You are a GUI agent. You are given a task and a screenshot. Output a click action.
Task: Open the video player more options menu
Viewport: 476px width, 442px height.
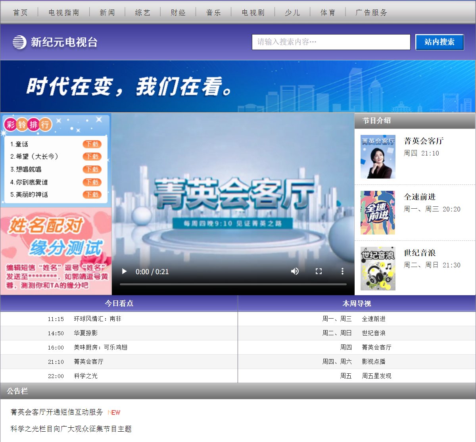[342, 271]
